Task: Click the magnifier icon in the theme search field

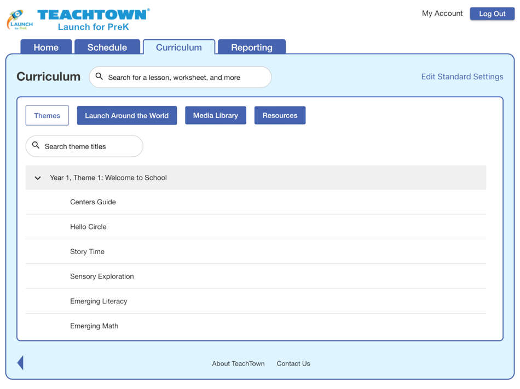Action: pos(36,145)
